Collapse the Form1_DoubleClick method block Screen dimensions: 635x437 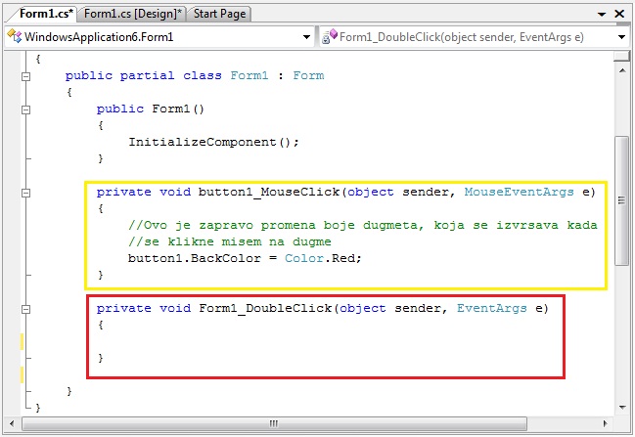click(x=25, y=309)
